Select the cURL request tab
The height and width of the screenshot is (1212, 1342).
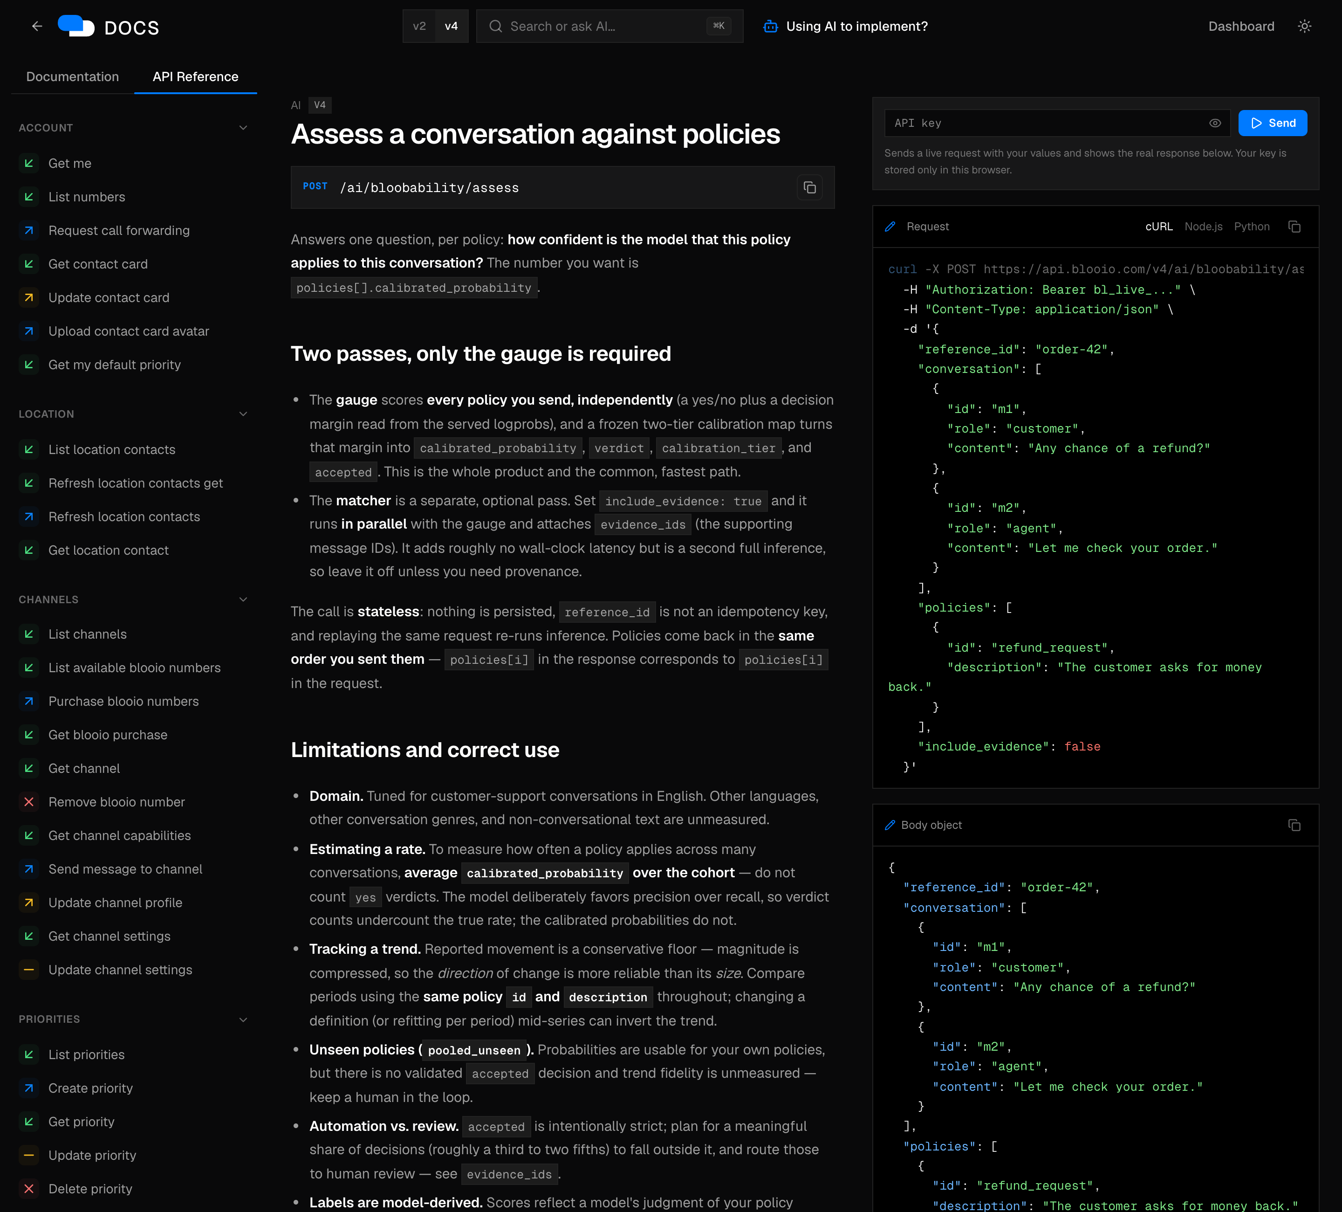coord(1158,227)
